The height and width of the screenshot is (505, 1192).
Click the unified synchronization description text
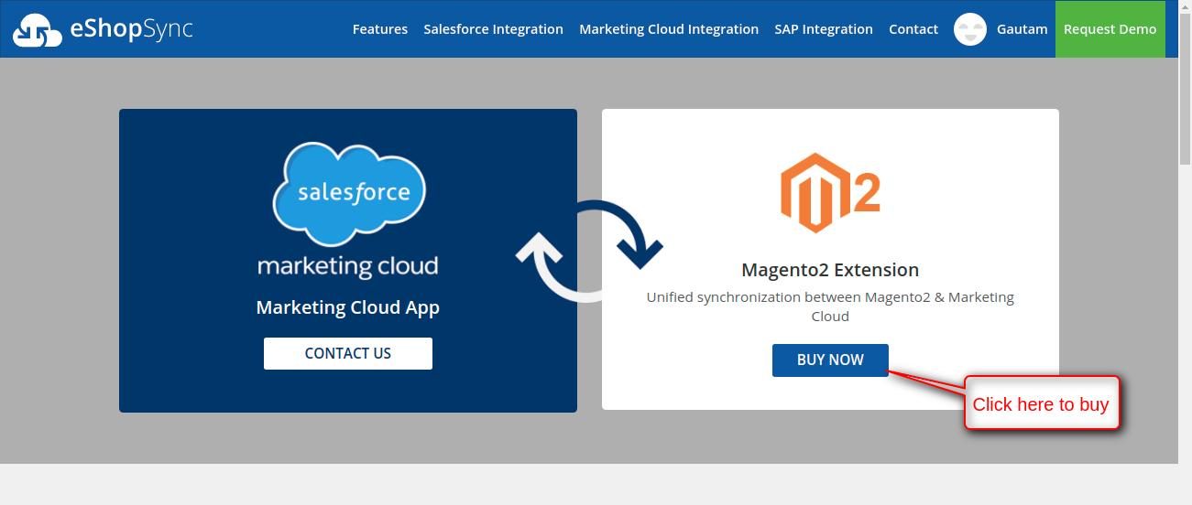pyautogui.click(x=830, y=306)
